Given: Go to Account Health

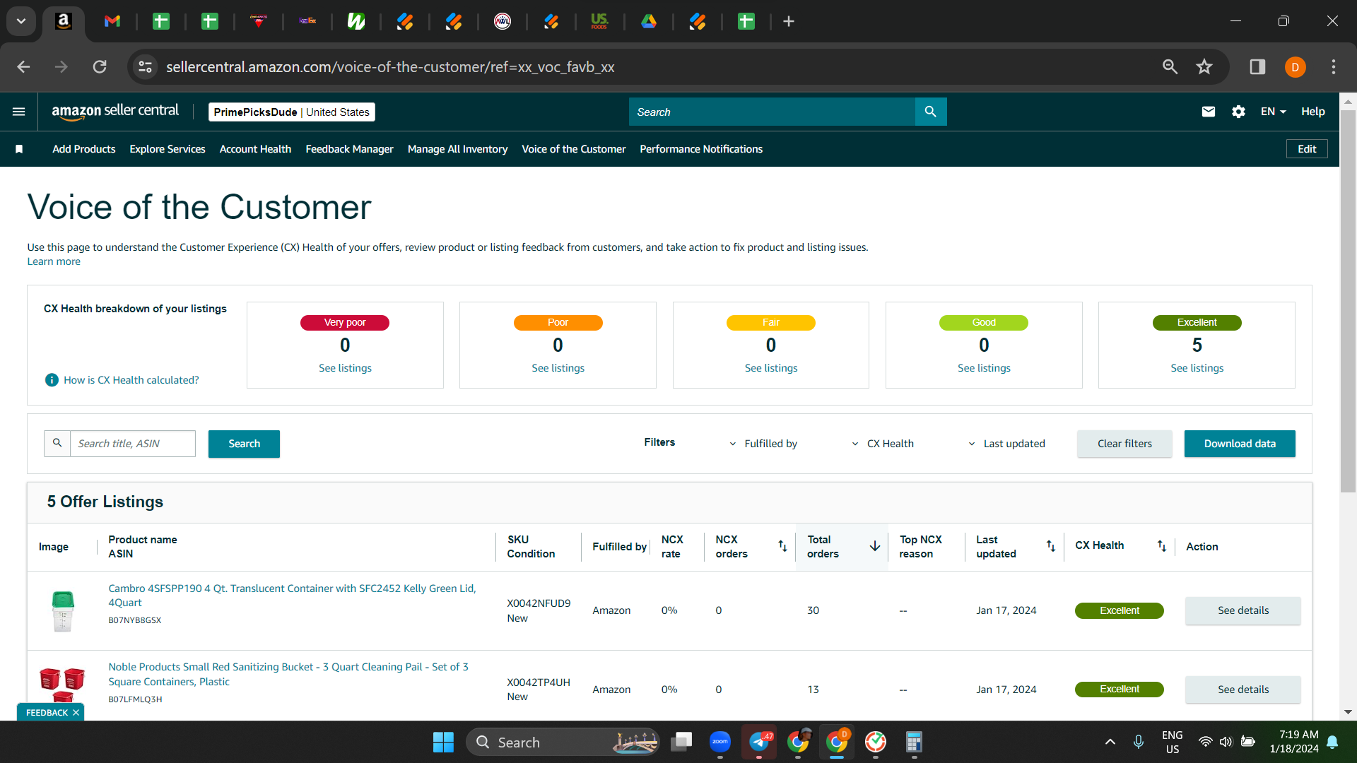Looking at the screenshot, I should 255,149.
